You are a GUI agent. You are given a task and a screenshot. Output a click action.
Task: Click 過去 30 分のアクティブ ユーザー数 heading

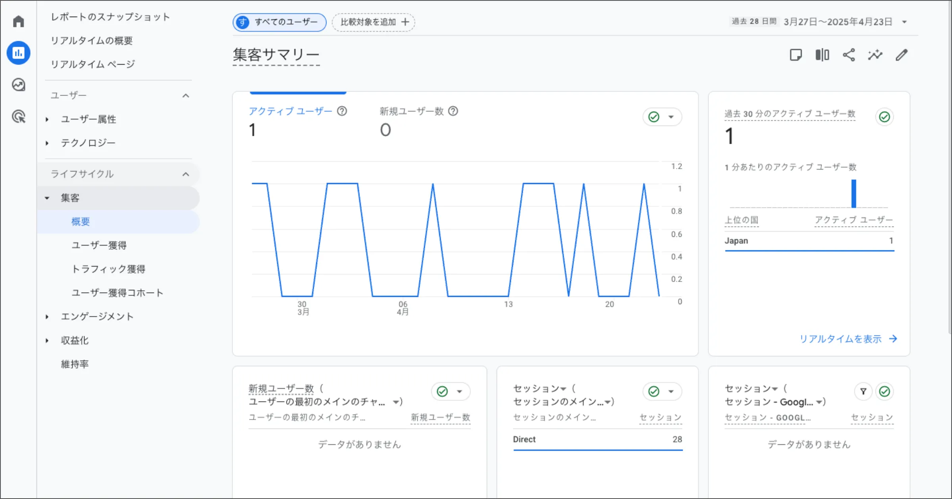[x=790, y=114]
